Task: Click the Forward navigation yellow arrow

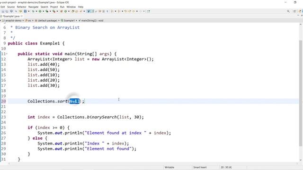Action: [x=134, y=11]
